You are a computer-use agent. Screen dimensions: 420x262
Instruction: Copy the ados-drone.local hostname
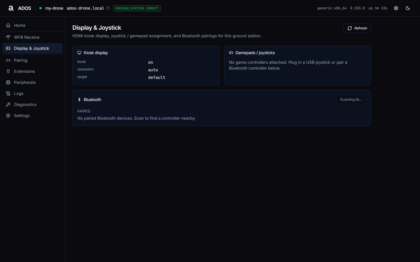coord(108,8)
